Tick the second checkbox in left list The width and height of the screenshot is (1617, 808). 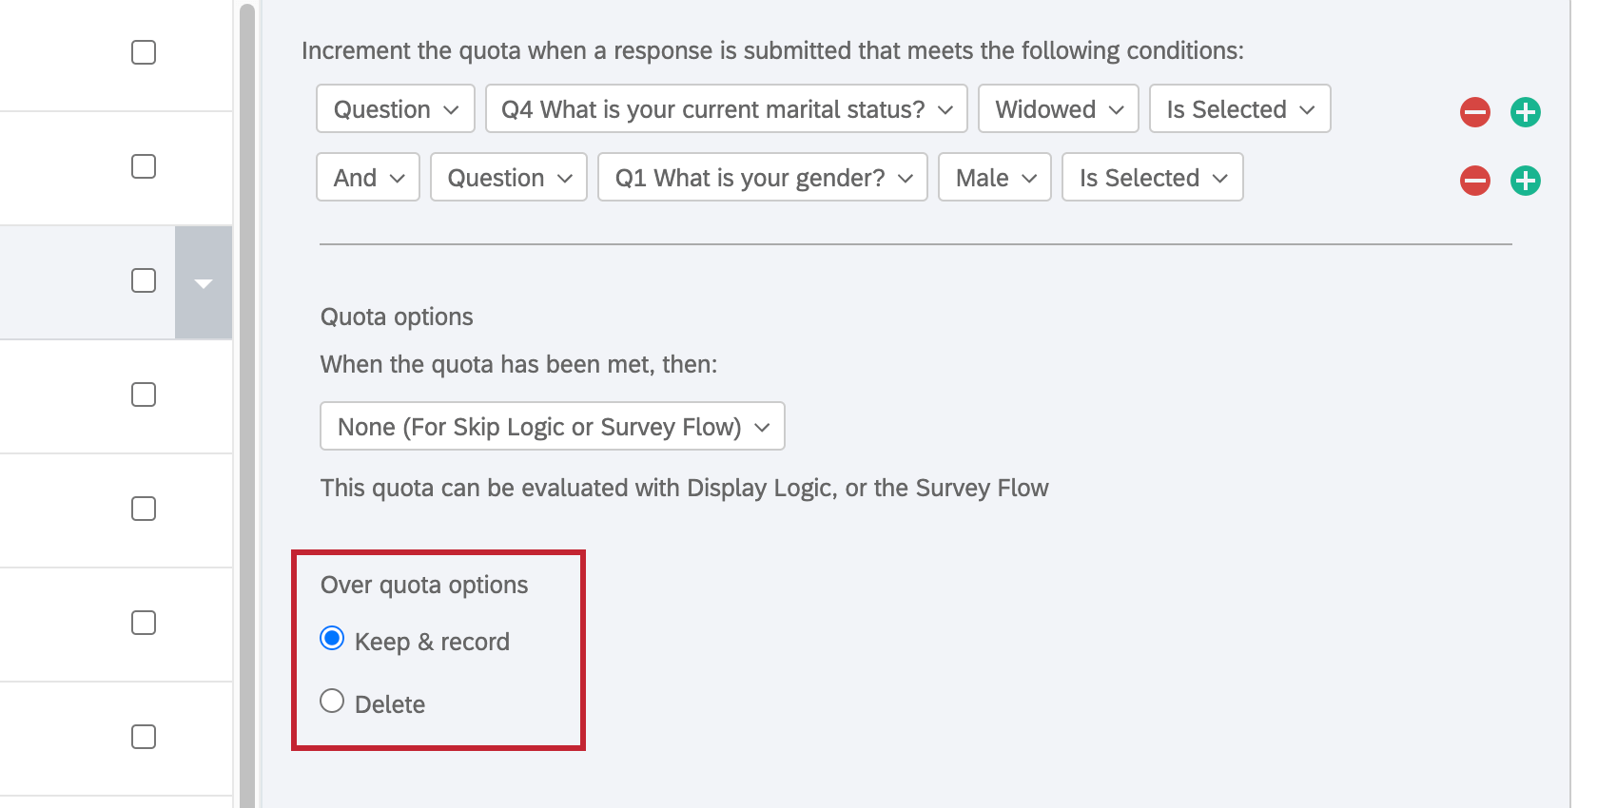tap(144, 166)
